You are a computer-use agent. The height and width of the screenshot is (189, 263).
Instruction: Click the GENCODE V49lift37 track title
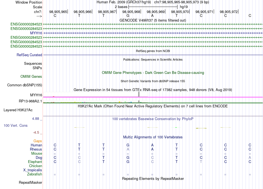pyautogui.click(x=153, y=20)
